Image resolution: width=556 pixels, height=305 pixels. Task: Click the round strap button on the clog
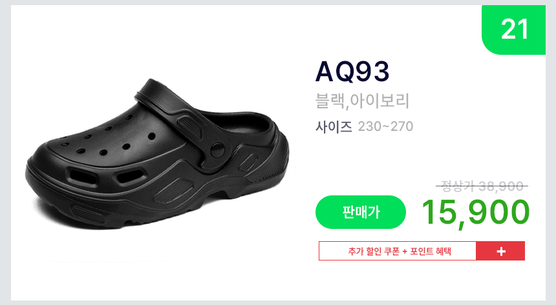pyautogui.click(x=217, y=150)
